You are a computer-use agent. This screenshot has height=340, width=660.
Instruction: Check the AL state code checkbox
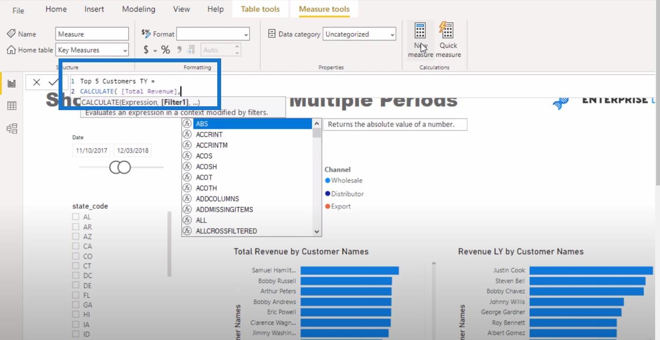75,217
